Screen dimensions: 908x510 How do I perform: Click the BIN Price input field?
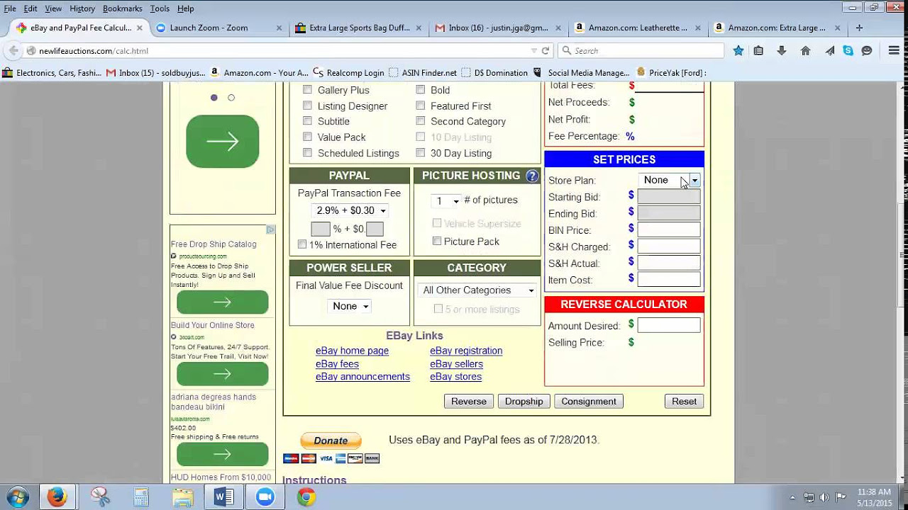click(669, 229)
